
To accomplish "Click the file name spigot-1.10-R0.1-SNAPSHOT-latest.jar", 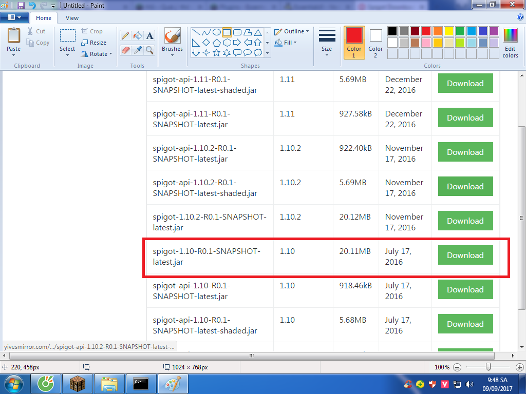I will pos(206,257).
